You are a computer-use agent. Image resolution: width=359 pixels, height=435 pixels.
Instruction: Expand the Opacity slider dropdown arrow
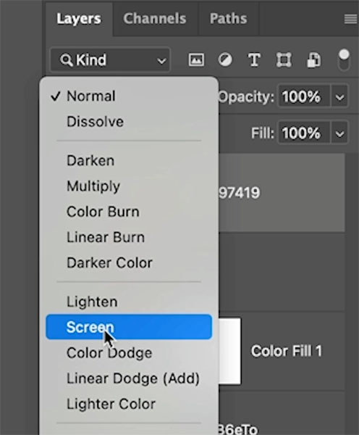pos(339,97)
